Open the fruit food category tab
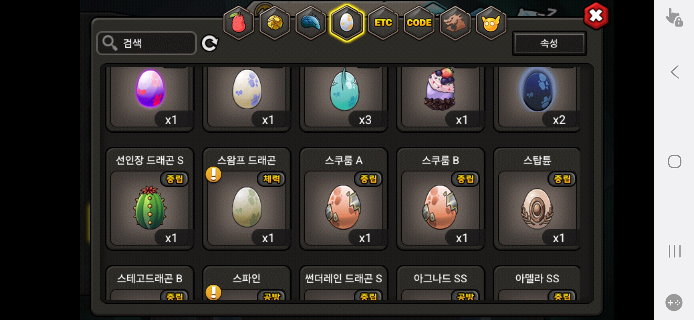694x320 pixels. click(x=239, y=23)
